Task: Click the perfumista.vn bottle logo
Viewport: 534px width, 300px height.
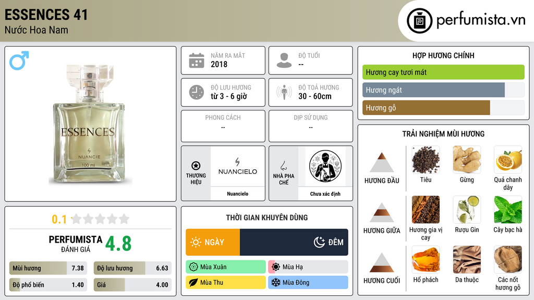Action: click(420, 21)
